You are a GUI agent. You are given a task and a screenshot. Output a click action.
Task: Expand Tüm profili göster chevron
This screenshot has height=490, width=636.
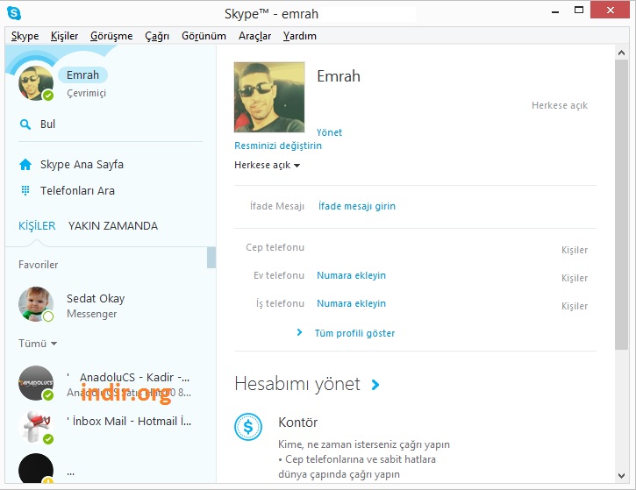(x=299, y=332)
